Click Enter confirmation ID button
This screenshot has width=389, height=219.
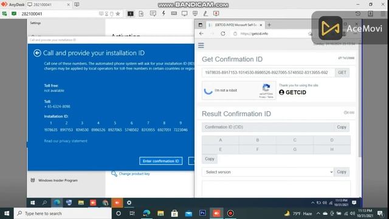pyautogui.click(x=160, y=161)
